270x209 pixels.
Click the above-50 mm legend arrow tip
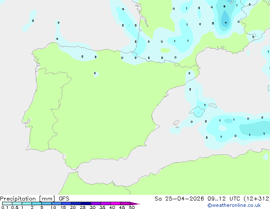135,203
